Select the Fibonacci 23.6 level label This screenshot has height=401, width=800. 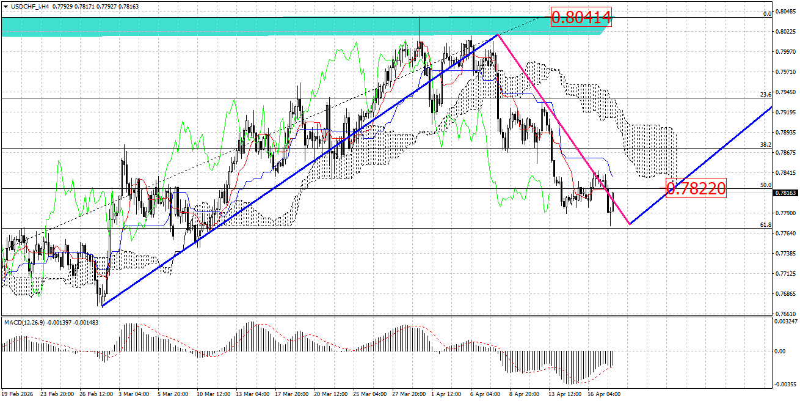click(766, 94)
